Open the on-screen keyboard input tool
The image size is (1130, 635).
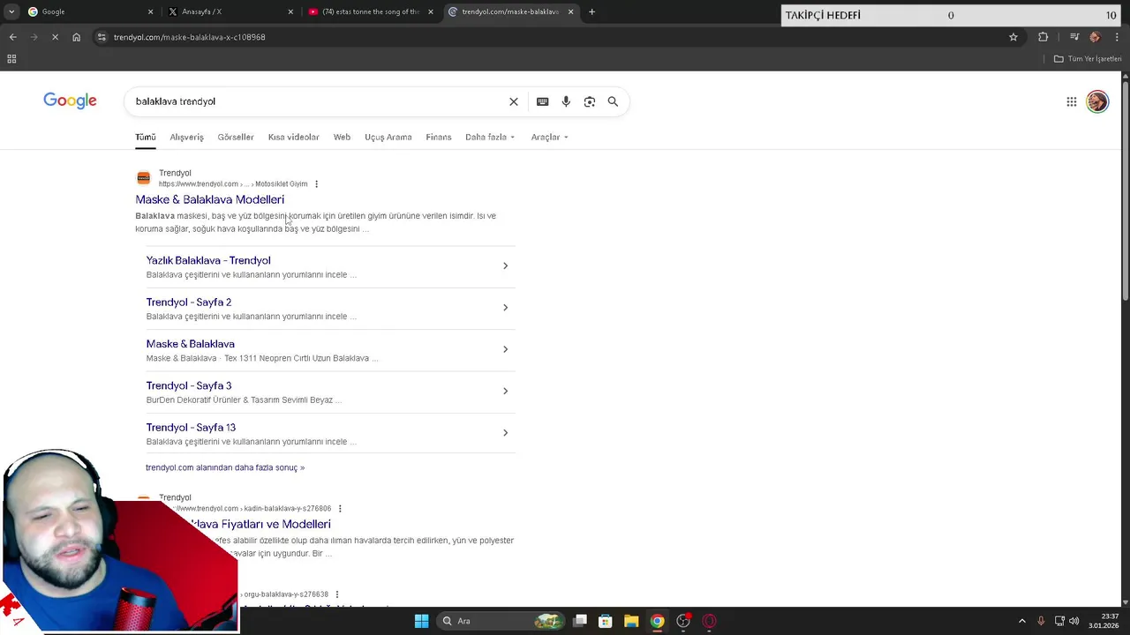[x=543, y=101]
